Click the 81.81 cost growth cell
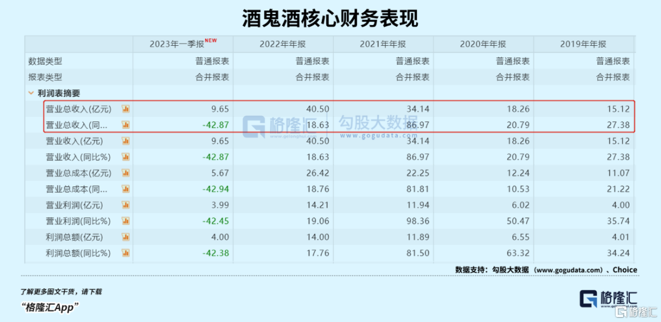The width and height of the screenshot is (661, 322). point(419,189)
